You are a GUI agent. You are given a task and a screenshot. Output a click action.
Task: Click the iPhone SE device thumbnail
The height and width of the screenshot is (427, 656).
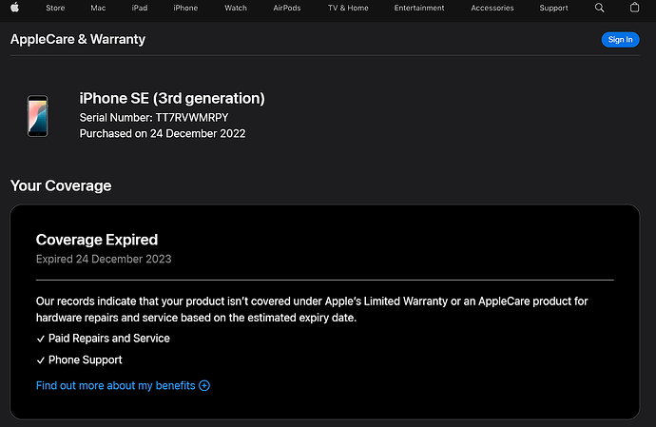point(38,116)
